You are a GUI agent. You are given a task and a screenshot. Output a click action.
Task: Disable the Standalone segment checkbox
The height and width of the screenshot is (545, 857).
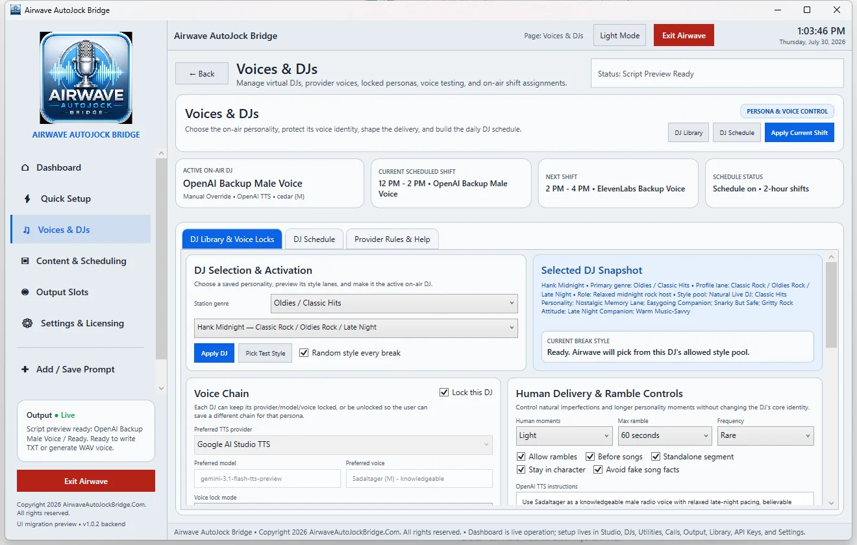(656, 457)
